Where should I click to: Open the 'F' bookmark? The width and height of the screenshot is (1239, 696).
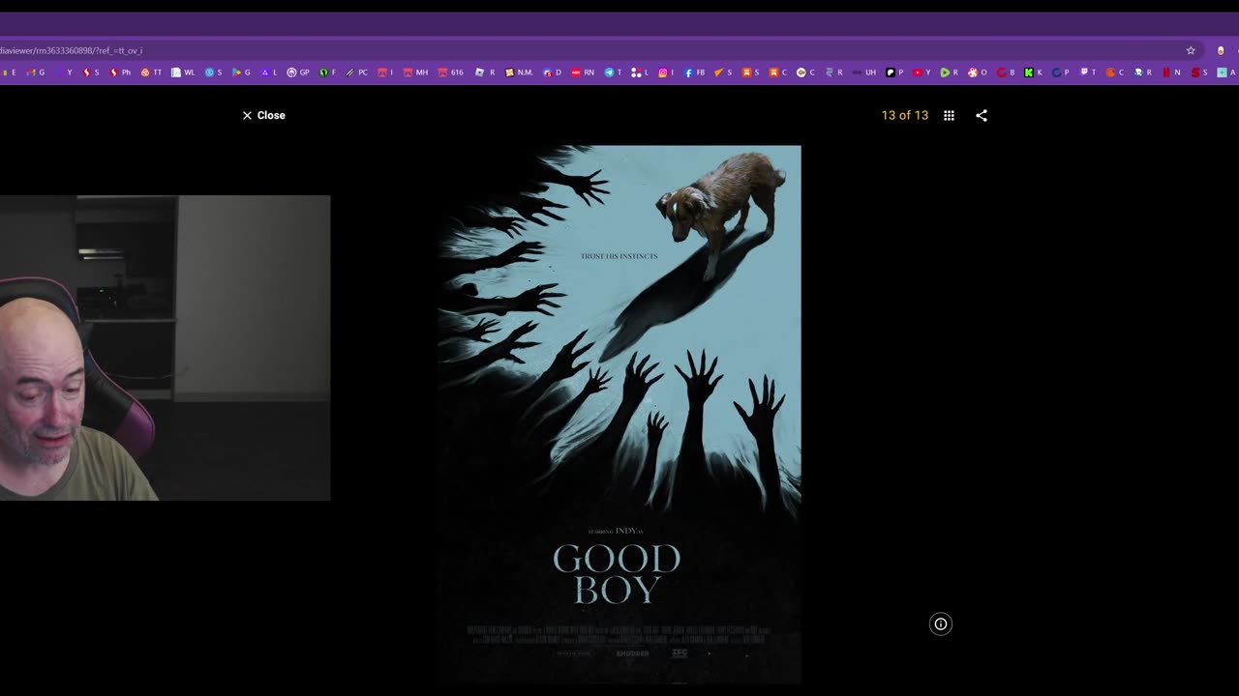pos(329,72)
